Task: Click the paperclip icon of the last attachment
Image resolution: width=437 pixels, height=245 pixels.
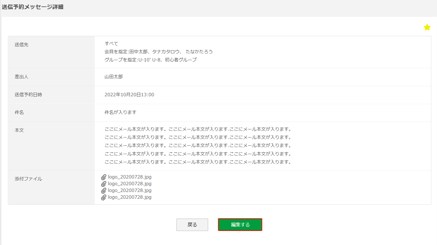Action: (x=104, y=197)
